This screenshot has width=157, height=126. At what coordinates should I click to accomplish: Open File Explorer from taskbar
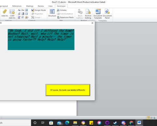75,123
